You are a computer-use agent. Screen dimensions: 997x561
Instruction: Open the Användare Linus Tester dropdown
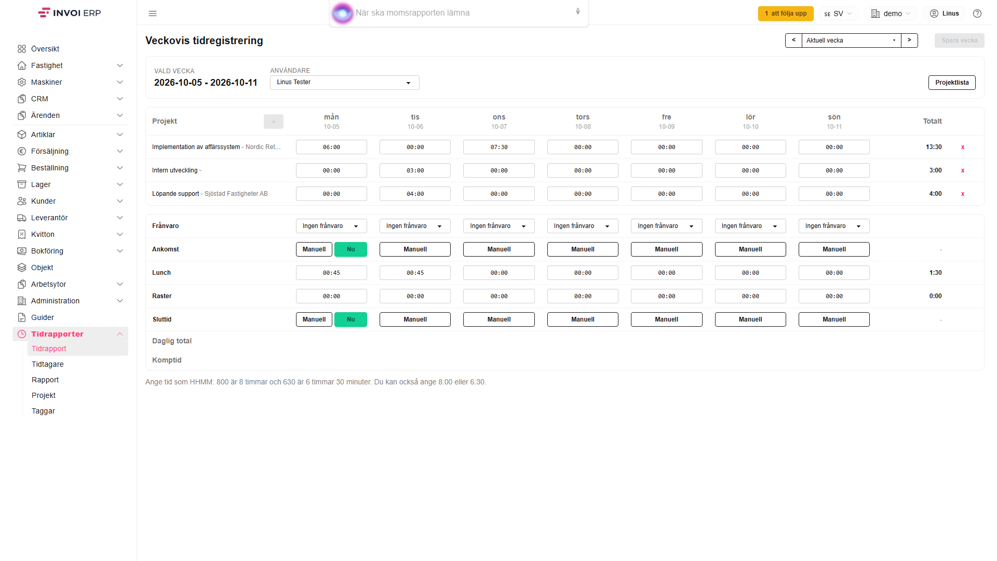344,83
